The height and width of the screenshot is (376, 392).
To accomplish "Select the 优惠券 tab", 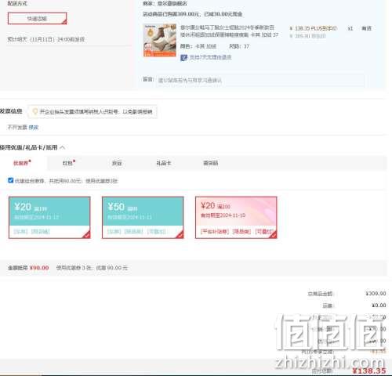I will tap(22, 163).
